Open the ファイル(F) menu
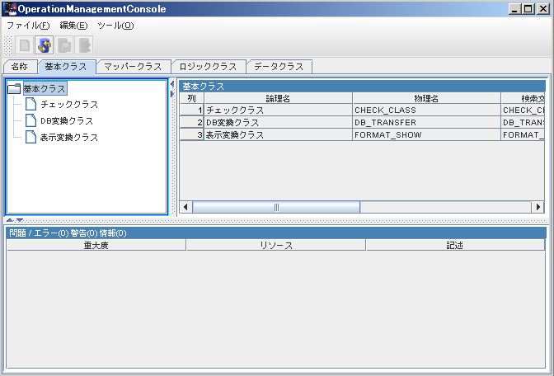This screenshot has width=554, height=376. click(x=28, y=26)
